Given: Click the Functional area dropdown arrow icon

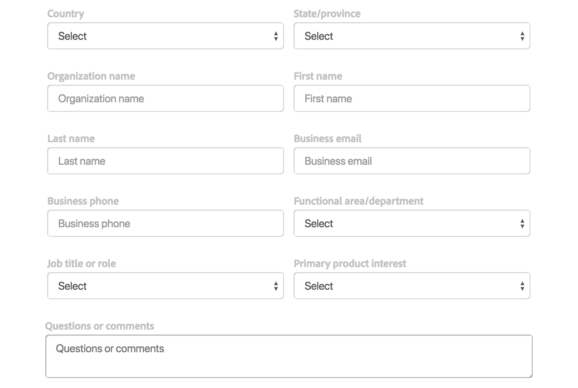Looking at the screenshot, I should 522,224.
